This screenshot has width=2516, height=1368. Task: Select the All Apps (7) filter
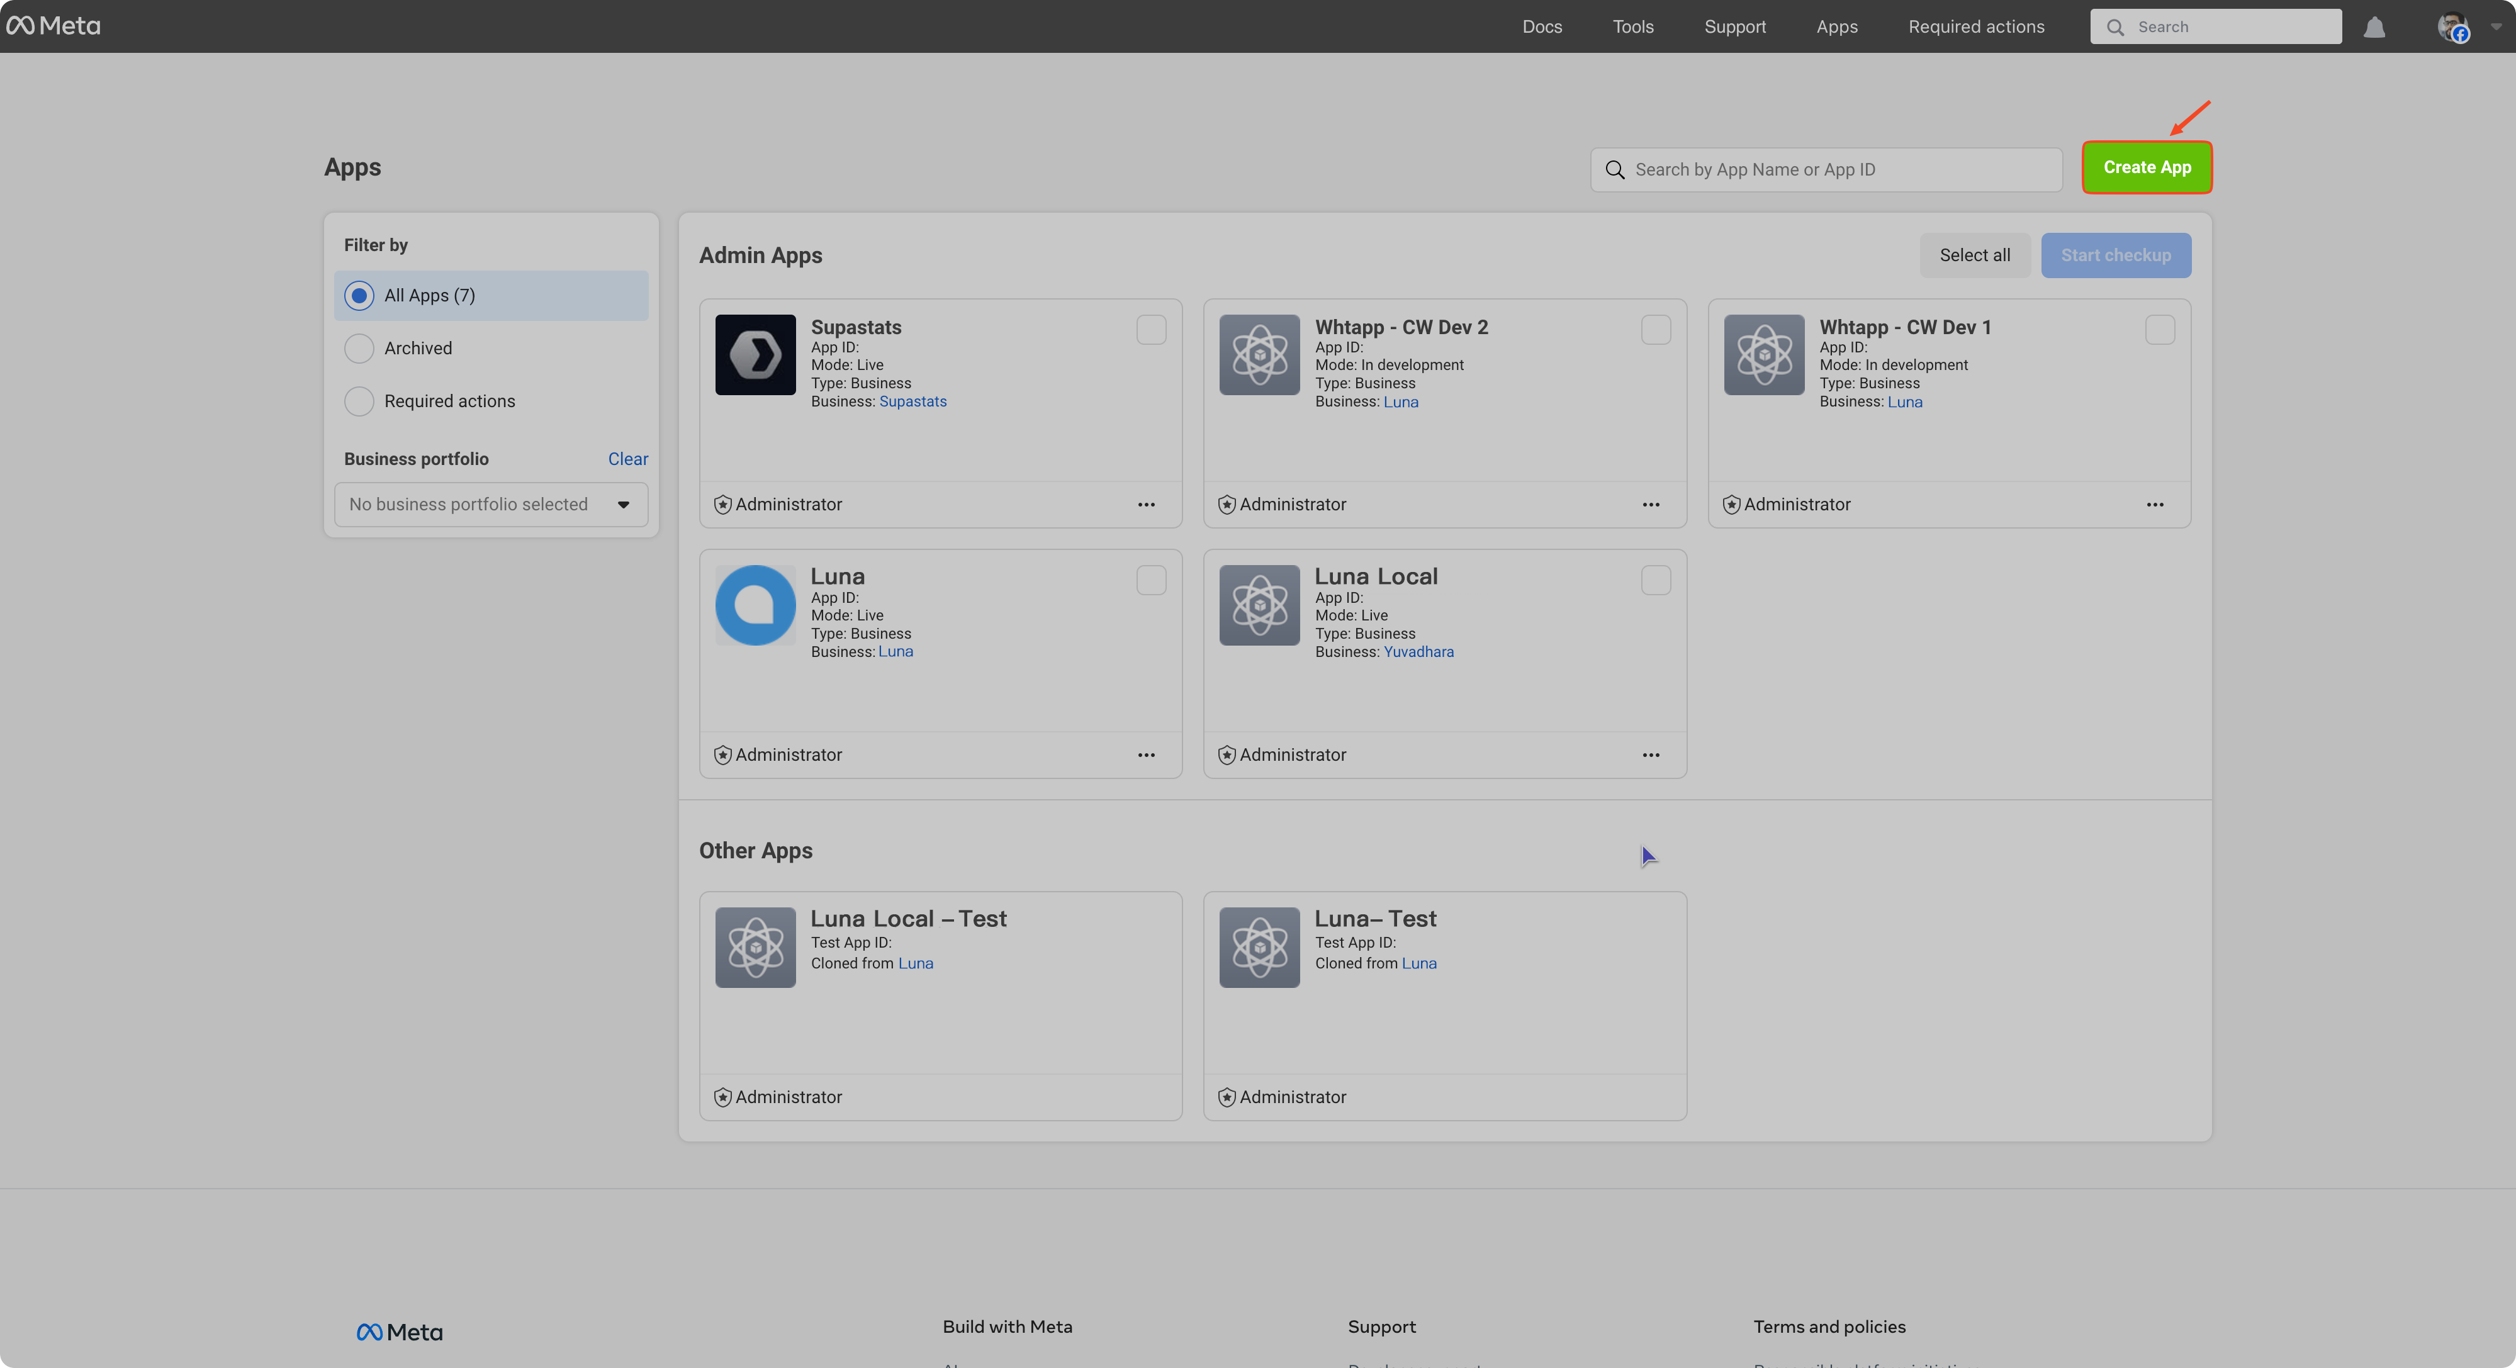(x=491, y=296)
